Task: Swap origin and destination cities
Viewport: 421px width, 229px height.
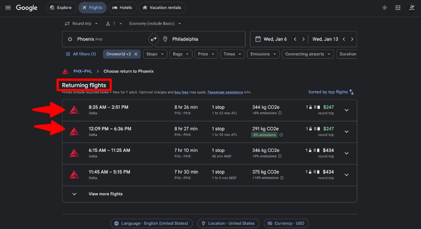Action: (154, 39)
